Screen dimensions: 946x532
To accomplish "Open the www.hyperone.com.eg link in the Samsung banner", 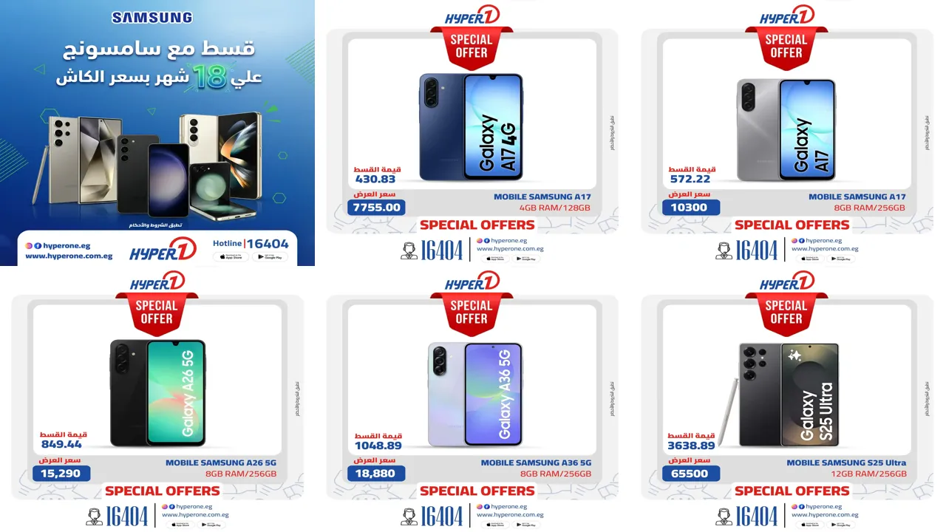I will pyautogui.click(x=69, y=256).
